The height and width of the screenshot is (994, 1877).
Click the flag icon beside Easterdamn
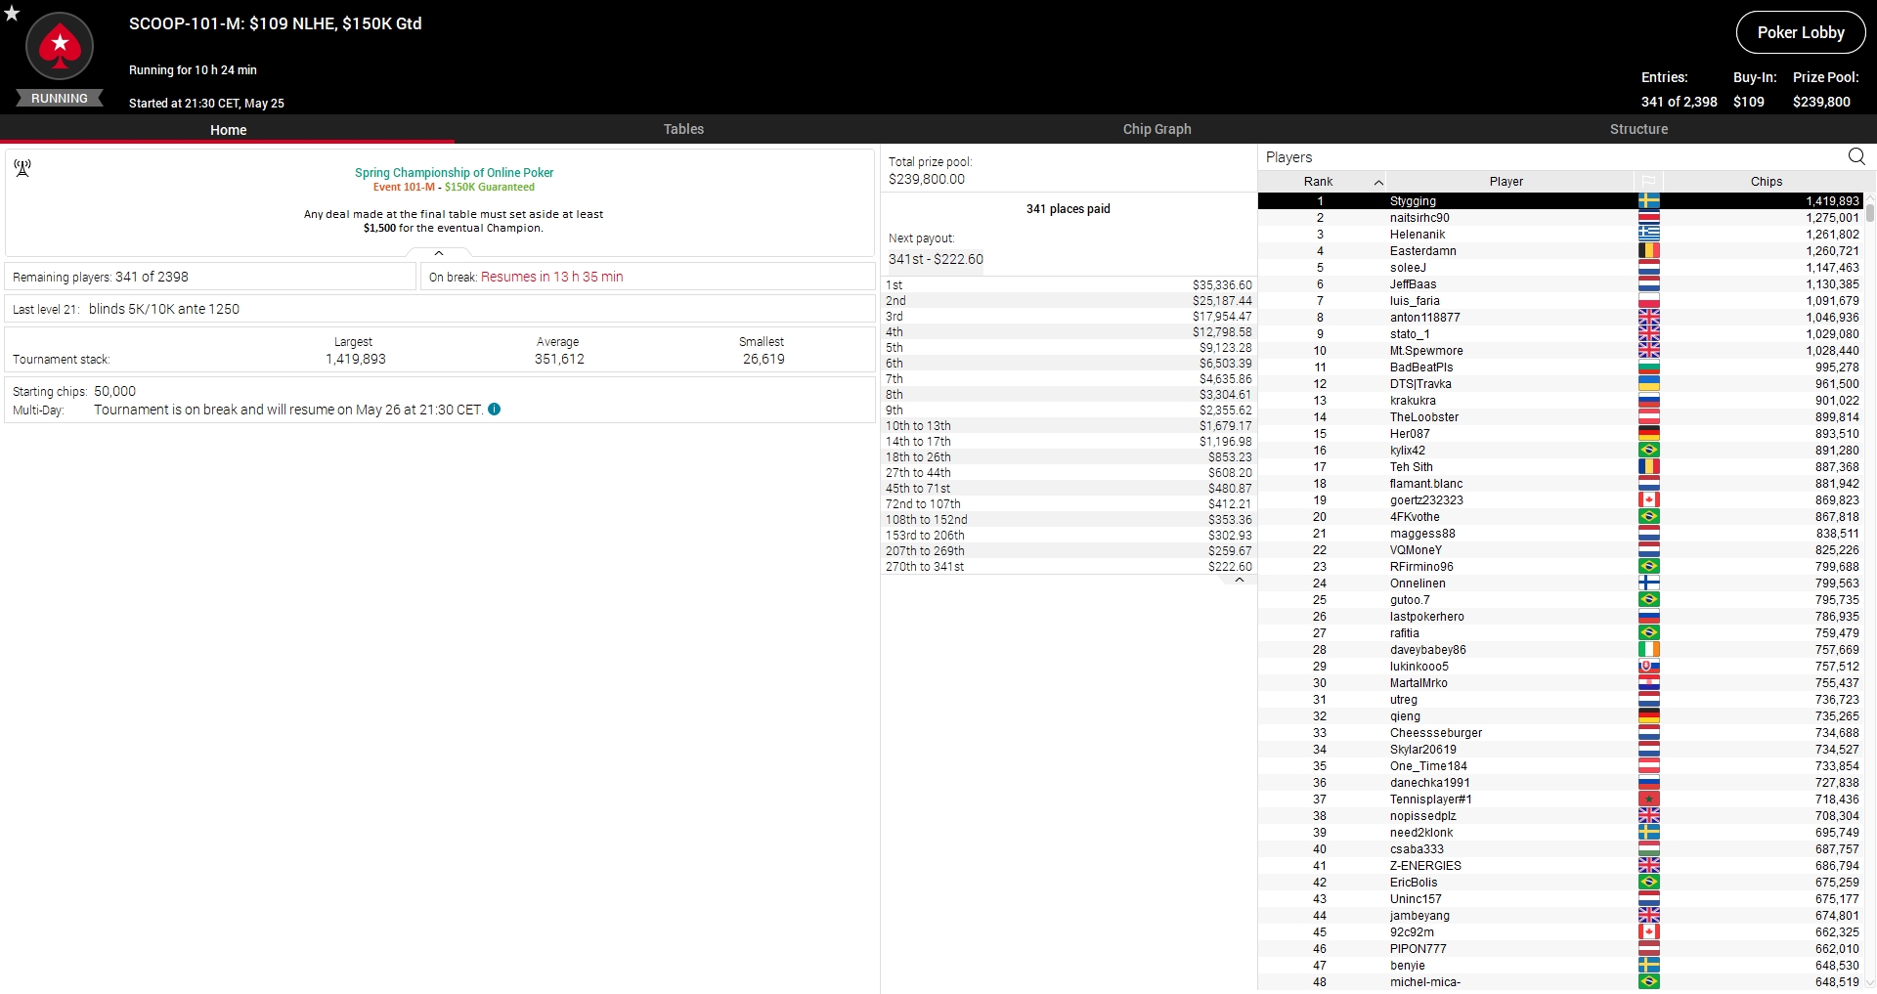1649,251
